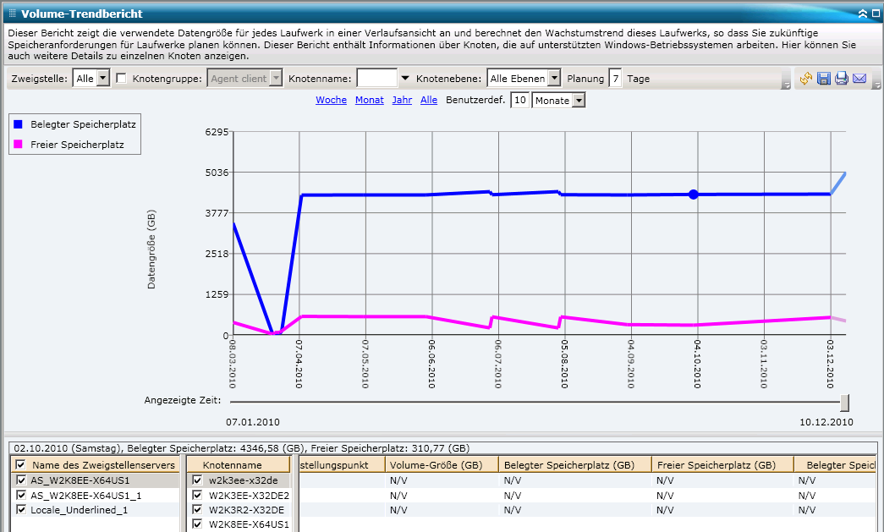This screenshot has height=532, width=884.
Task: Toggle the W2K3R2-X32DE node checkbox
Action: click(x=197, y=510)
